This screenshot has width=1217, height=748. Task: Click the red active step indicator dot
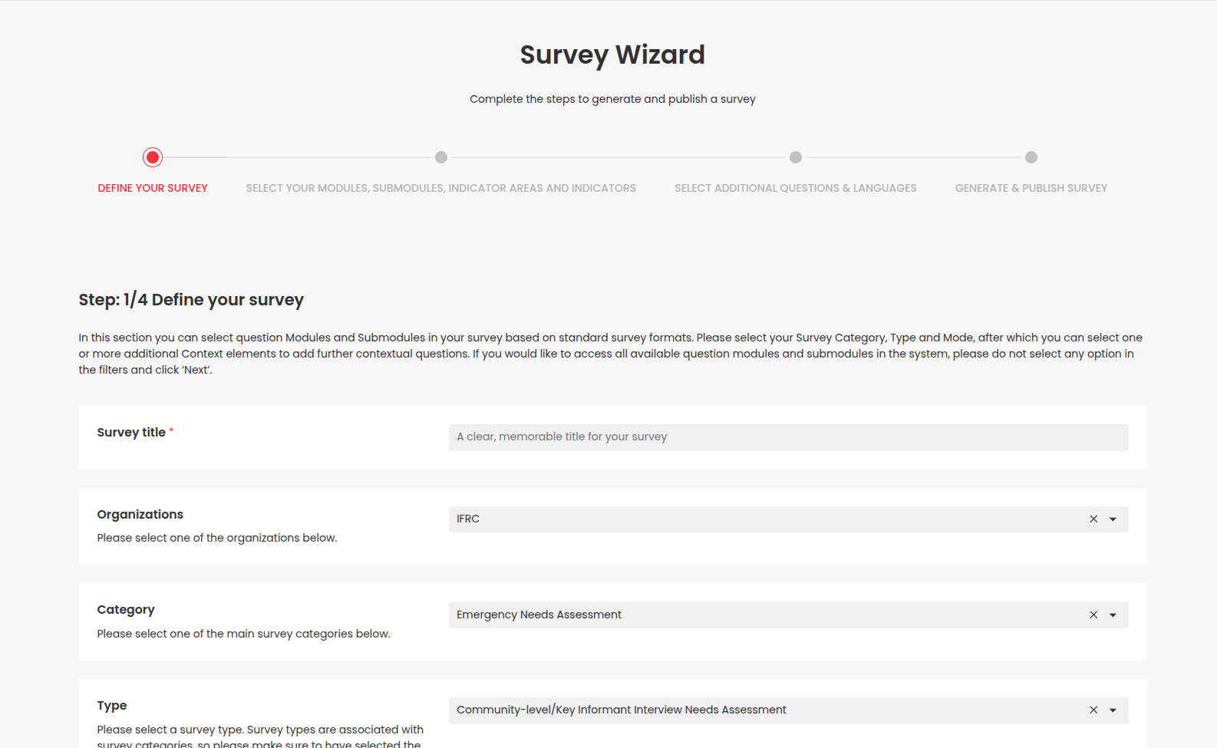point(152,157)
